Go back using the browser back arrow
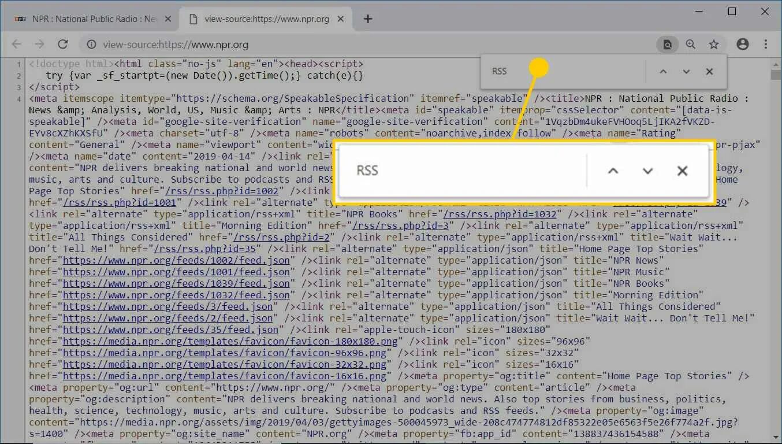The height and width of the screenshot is (444, 782). (x=16, y=45)
